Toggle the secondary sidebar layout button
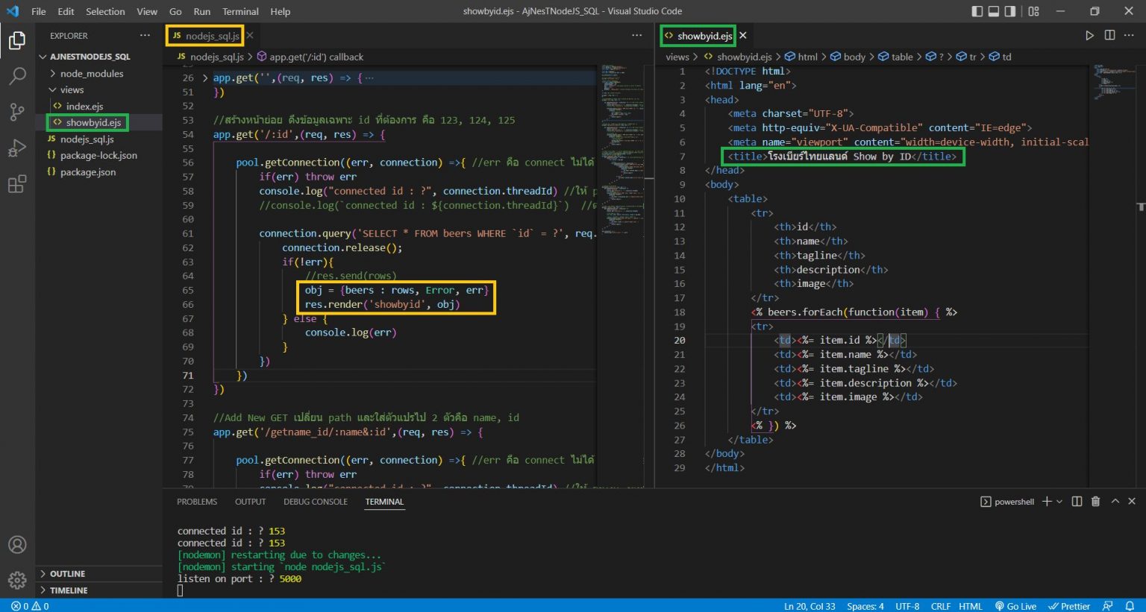The height and width of the screenshot is (612, 1146). pos(1010,11)
